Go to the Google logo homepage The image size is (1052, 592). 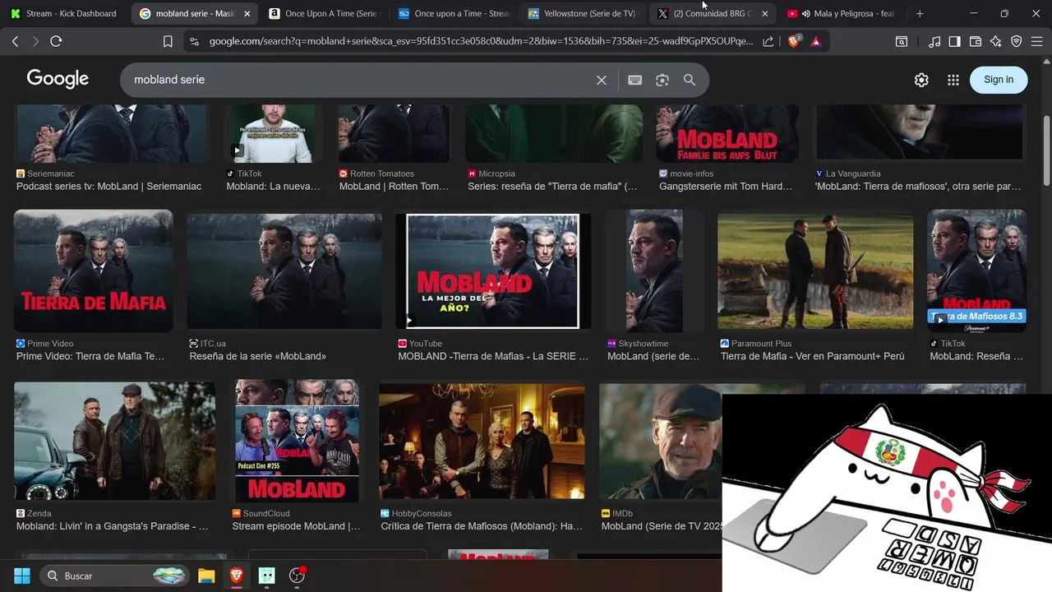coord(58,79)
